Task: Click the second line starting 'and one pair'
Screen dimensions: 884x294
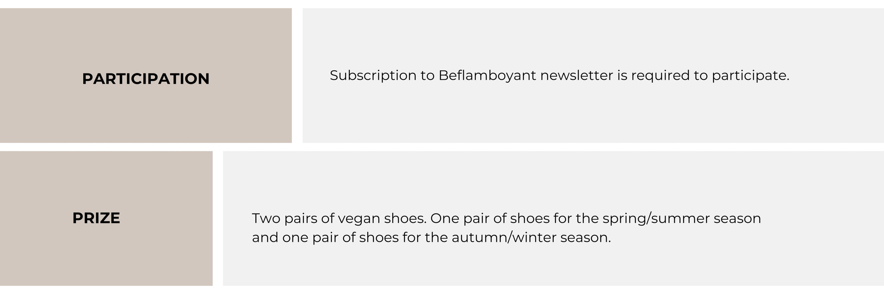Action: [431, 237]
